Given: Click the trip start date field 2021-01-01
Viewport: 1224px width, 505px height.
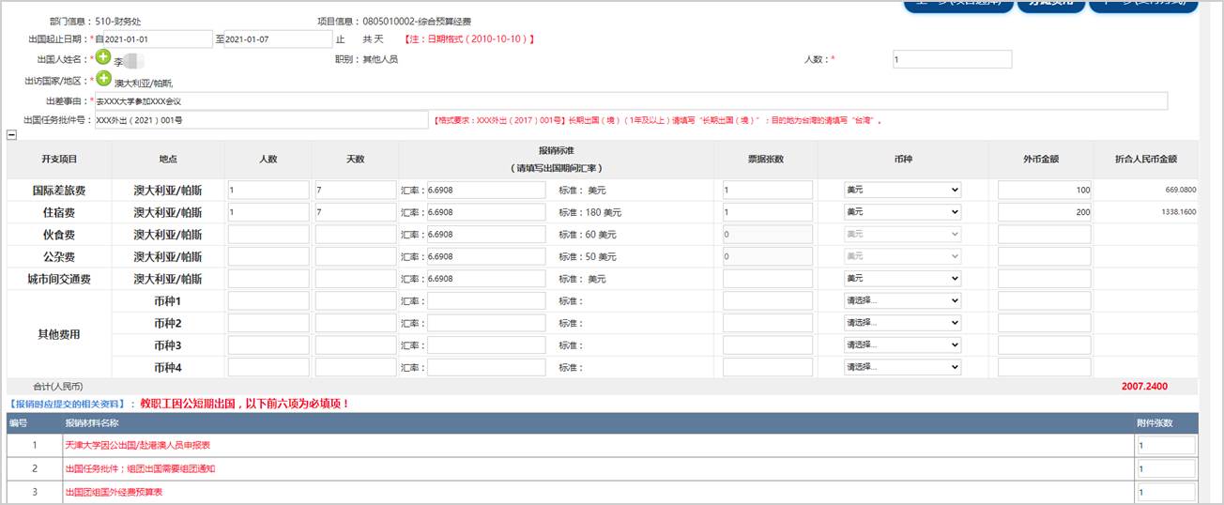Looking at the screenshot, I should (154, 39).
